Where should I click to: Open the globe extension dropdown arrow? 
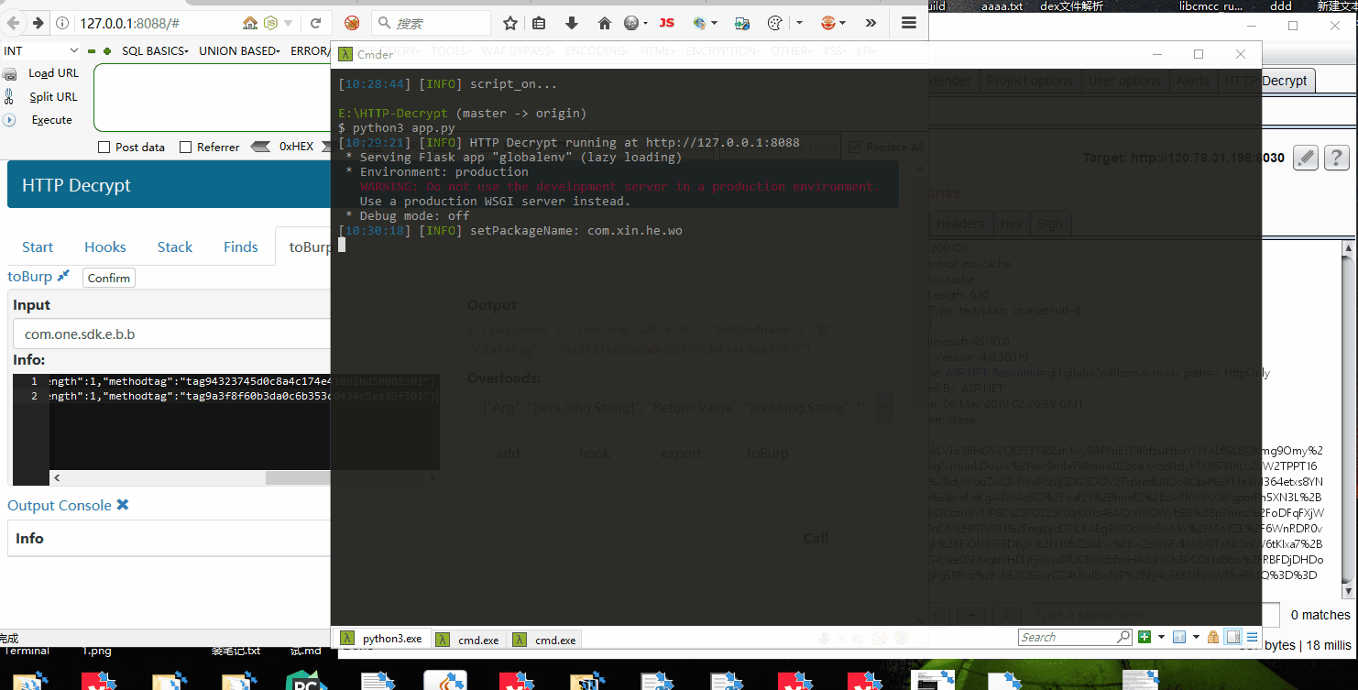[715, 23]
